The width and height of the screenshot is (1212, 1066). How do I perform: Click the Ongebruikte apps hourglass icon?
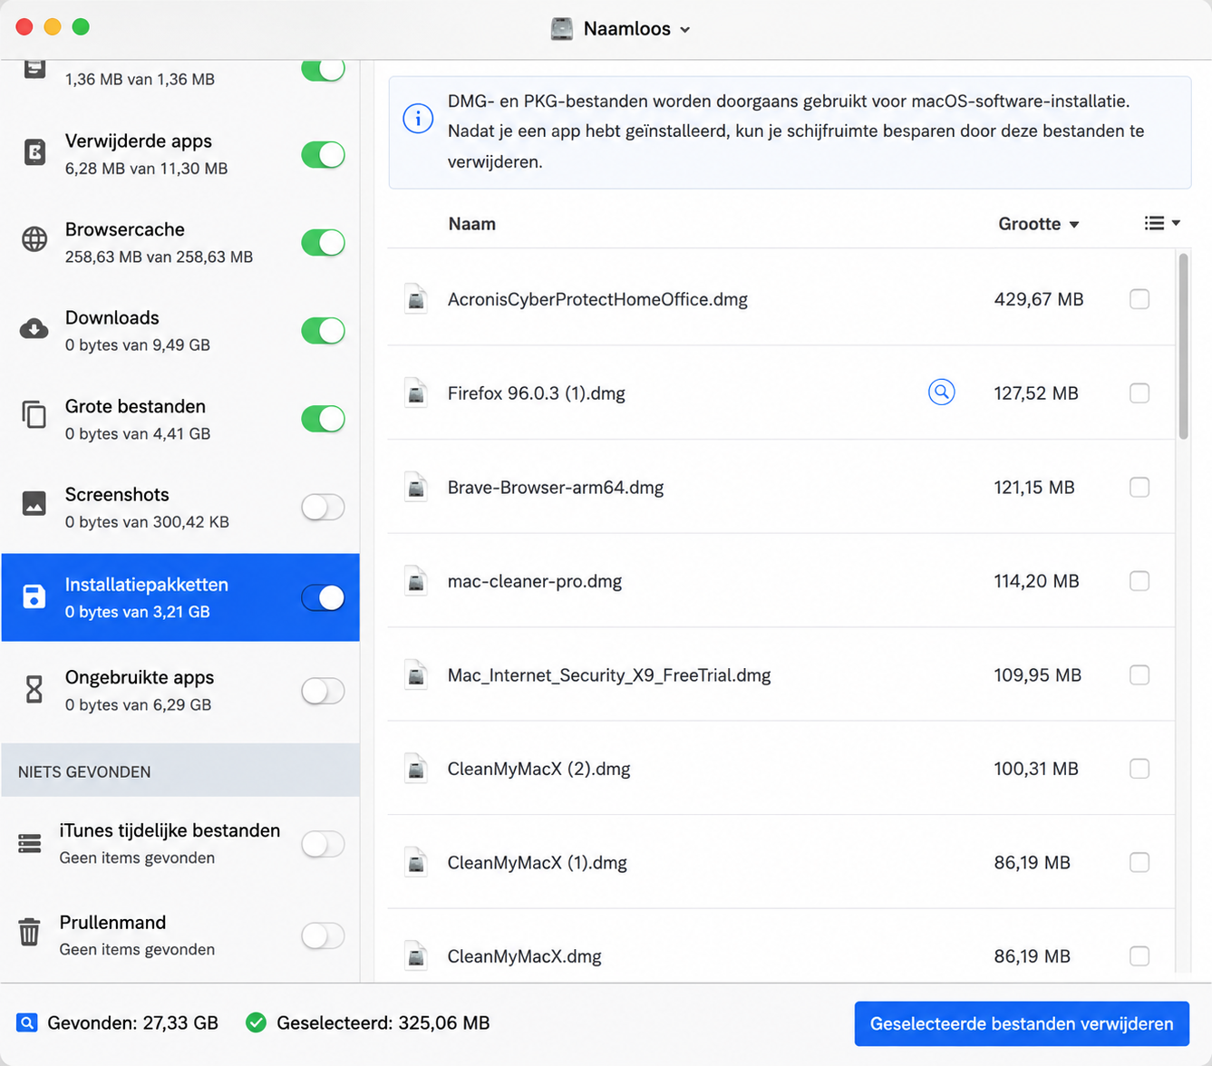(x=34, y=690)
